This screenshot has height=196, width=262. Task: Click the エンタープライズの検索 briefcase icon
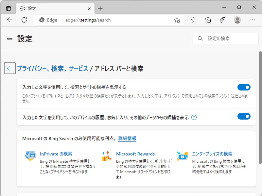183,156
